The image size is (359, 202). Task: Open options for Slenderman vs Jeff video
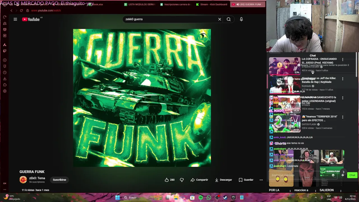[x=342, y=79]
